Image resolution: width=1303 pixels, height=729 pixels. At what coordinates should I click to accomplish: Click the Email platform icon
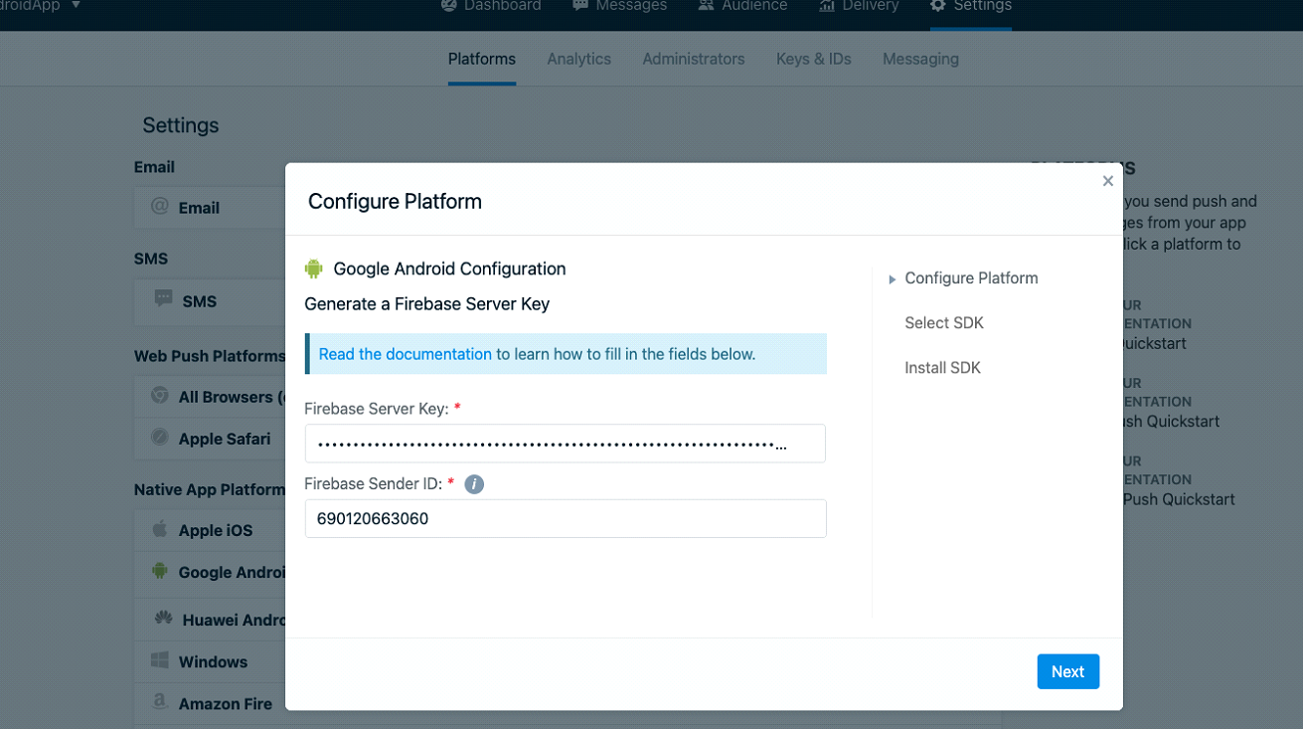click(x=159, y=207)
